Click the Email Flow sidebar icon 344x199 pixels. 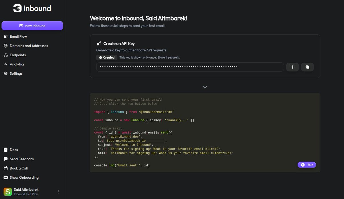[x=6, y=37]
